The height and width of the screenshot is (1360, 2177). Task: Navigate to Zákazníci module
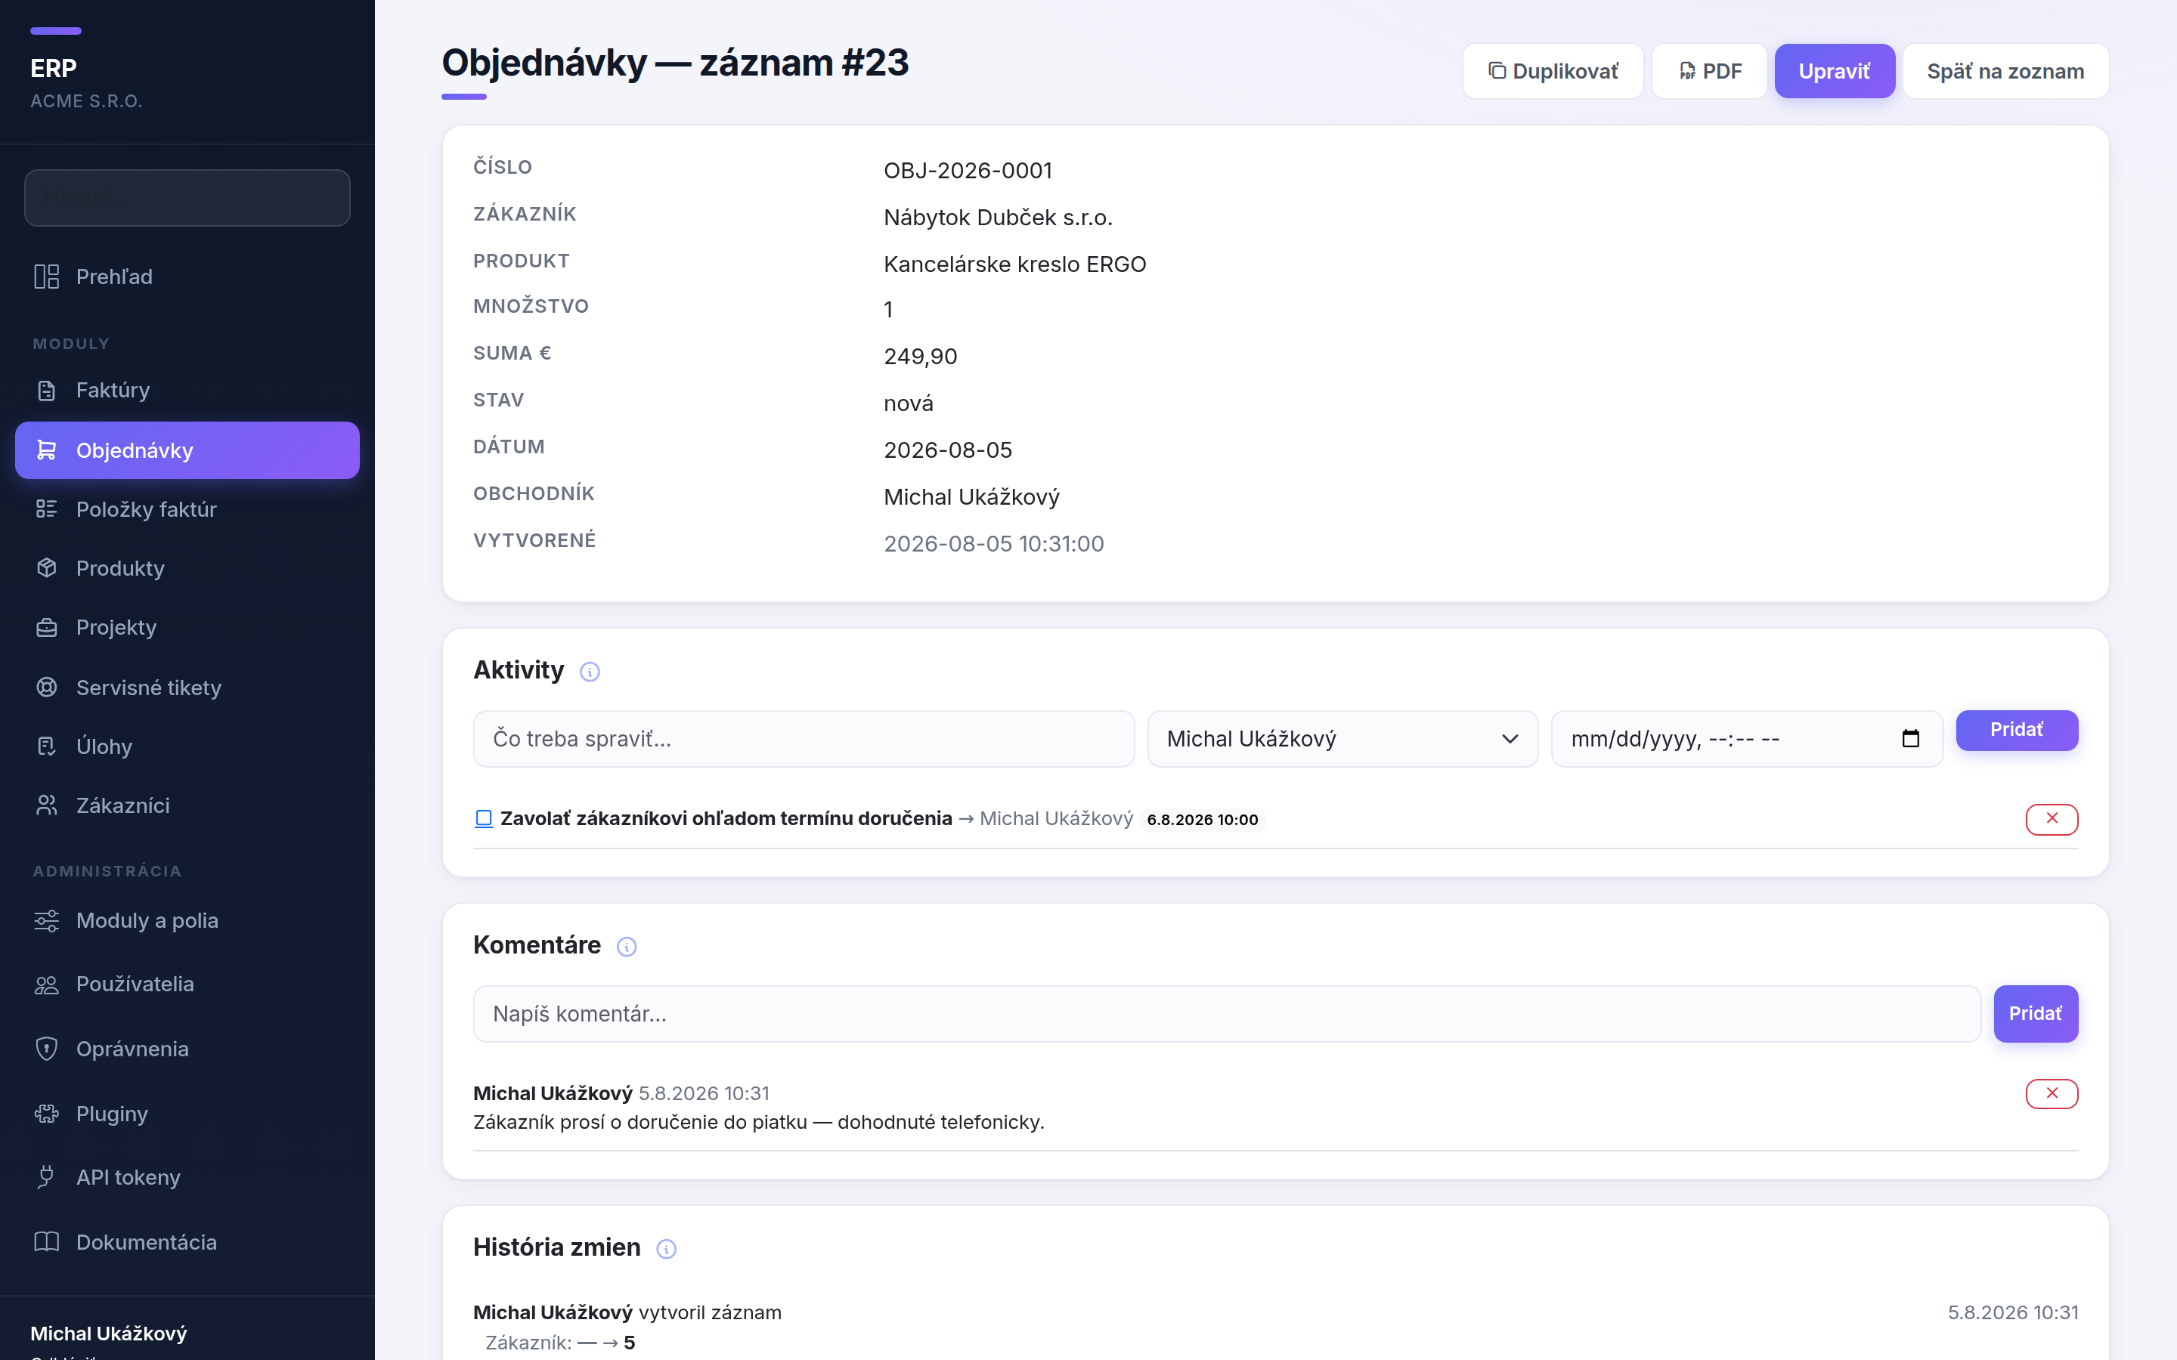(x=187, y=805)
